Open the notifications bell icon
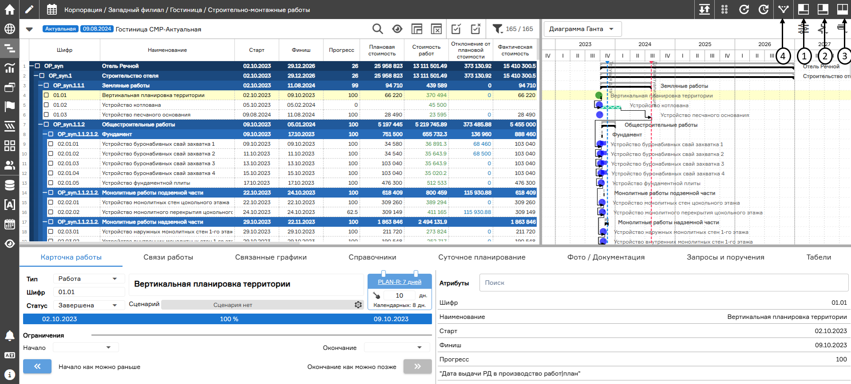The image size is (851, 384). click(x=9, y=336)
